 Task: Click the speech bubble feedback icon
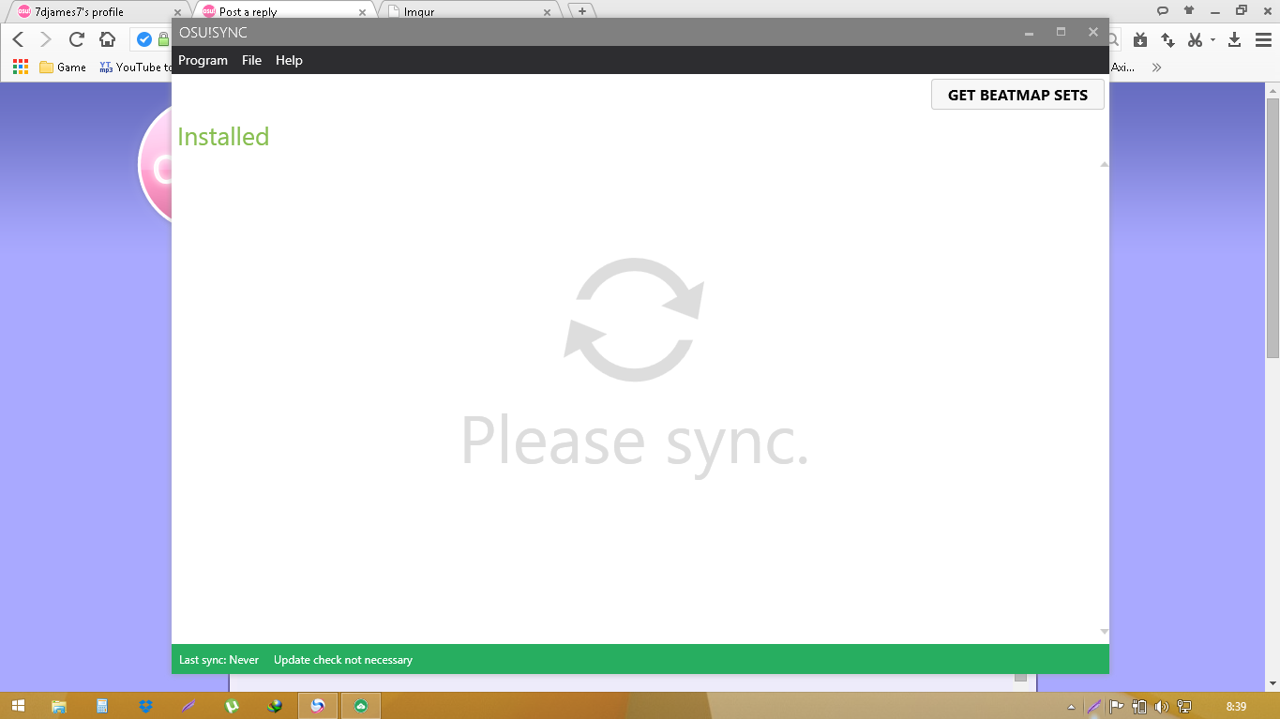[1163, 10]
